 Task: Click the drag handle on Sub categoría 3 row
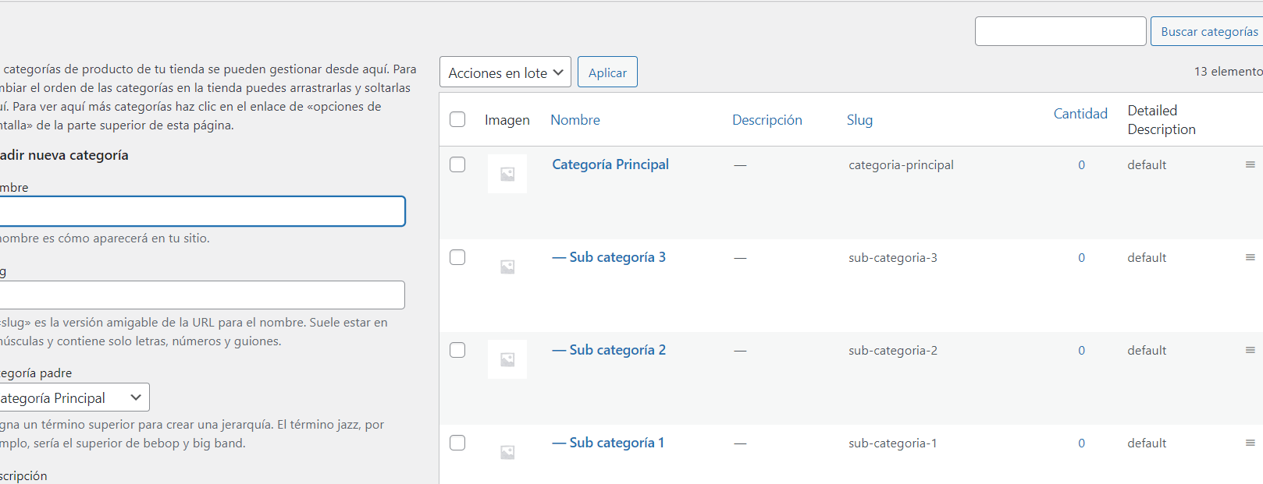tap(1250, 257)
